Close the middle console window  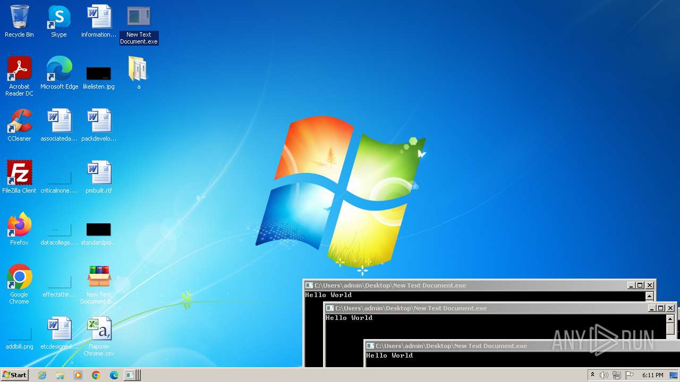tap(670, 308)
